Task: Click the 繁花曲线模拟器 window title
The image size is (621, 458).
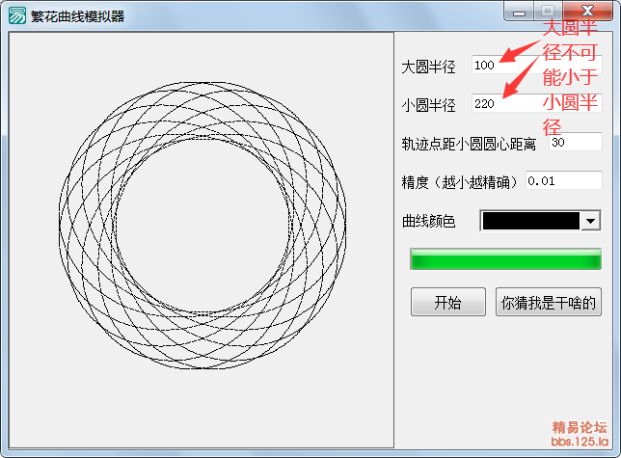Action: (x=77, y=16)
